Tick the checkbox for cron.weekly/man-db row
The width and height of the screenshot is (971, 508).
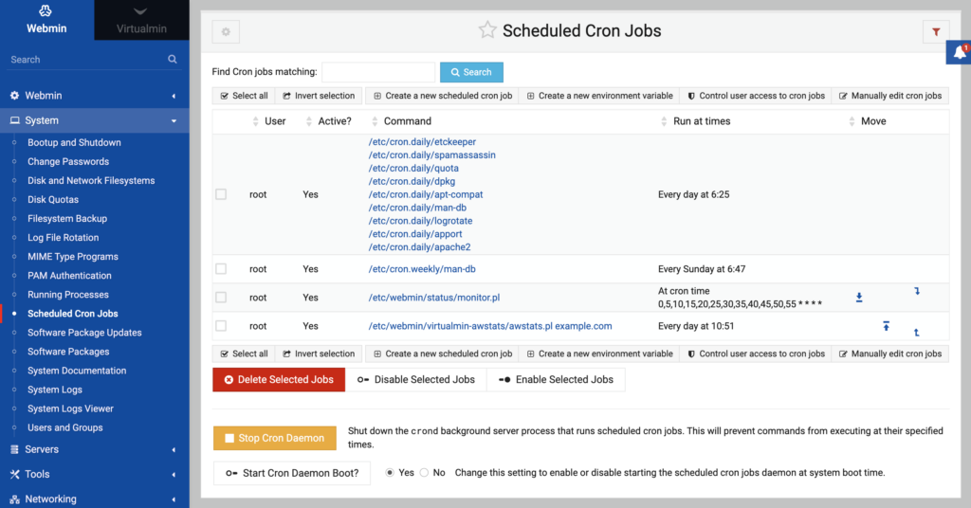click(221, 269)
